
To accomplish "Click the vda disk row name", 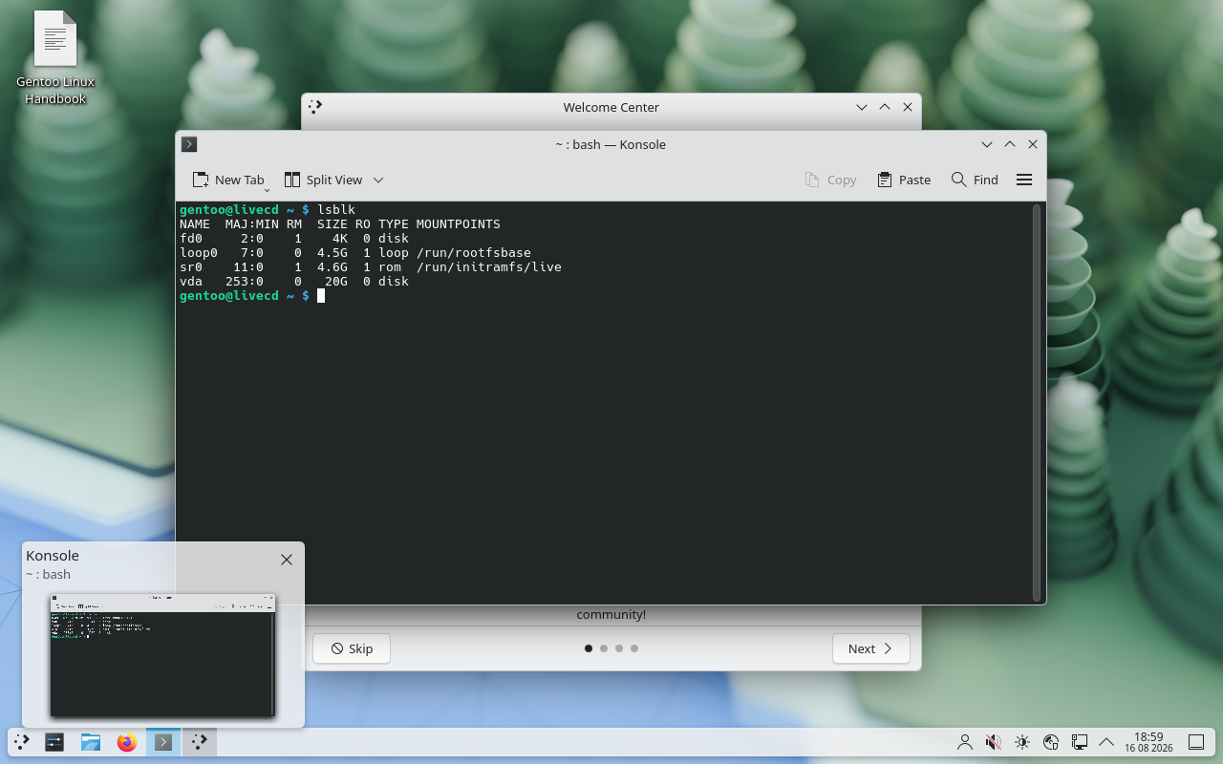I will coord(191,281).
